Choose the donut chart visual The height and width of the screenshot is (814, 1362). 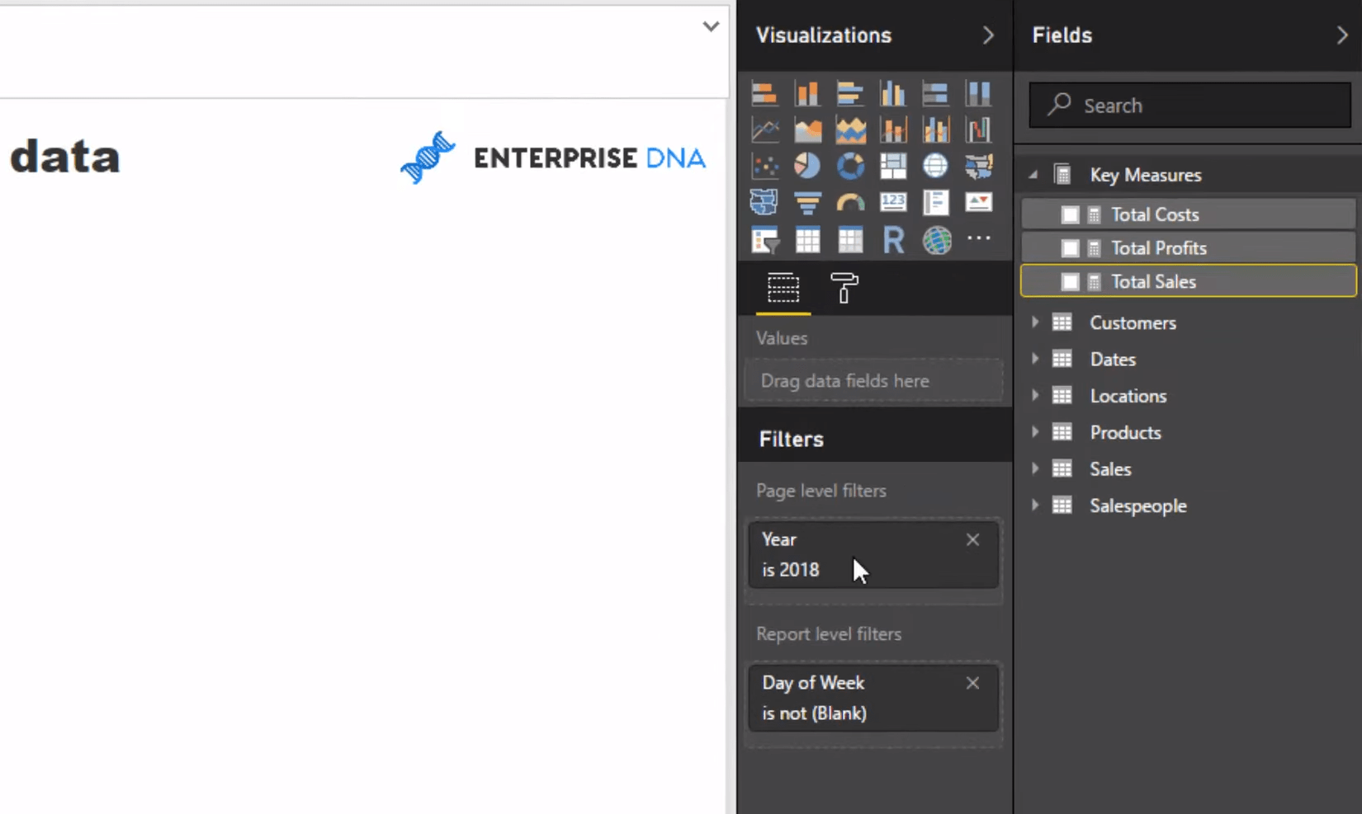850,166
